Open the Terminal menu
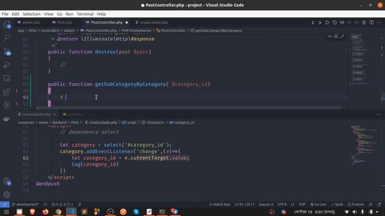Image resolution: width=385 pixels, height=216 pixels. [85, 14]
